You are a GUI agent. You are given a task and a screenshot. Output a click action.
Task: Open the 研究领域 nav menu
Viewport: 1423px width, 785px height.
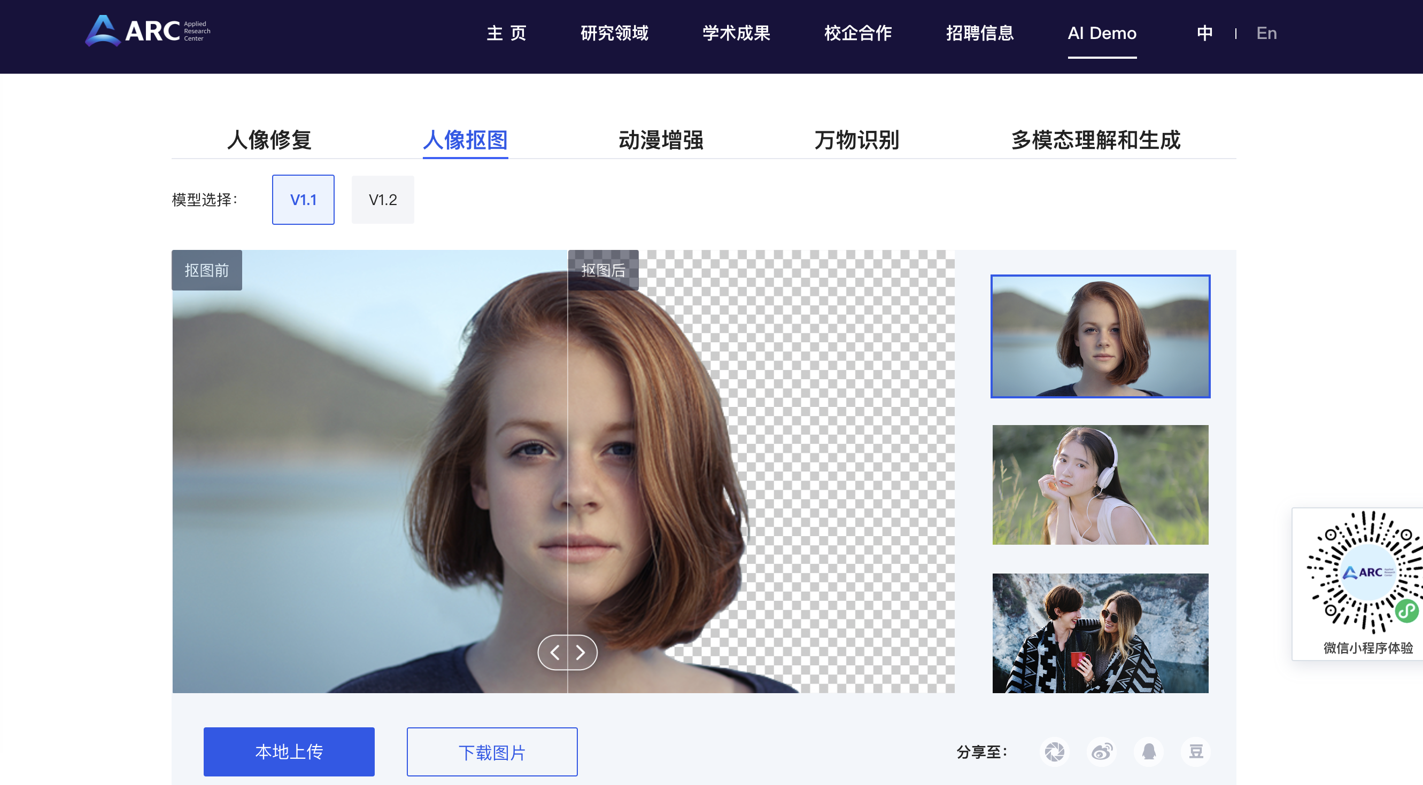tap(614, 33)
